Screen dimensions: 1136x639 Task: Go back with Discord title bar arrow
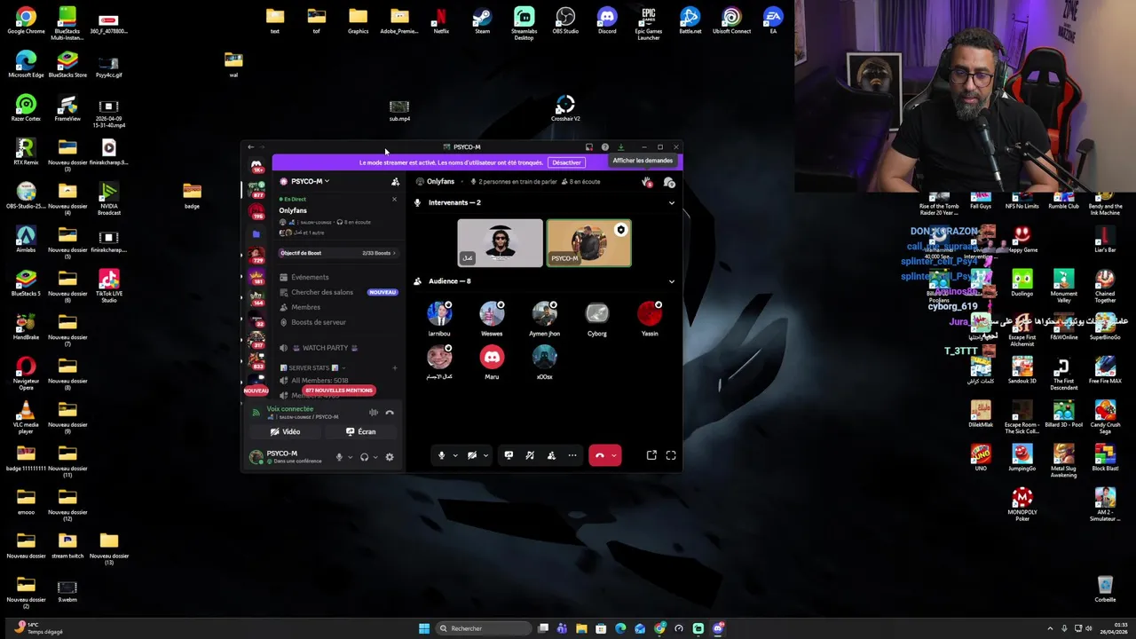coord(250,147)
